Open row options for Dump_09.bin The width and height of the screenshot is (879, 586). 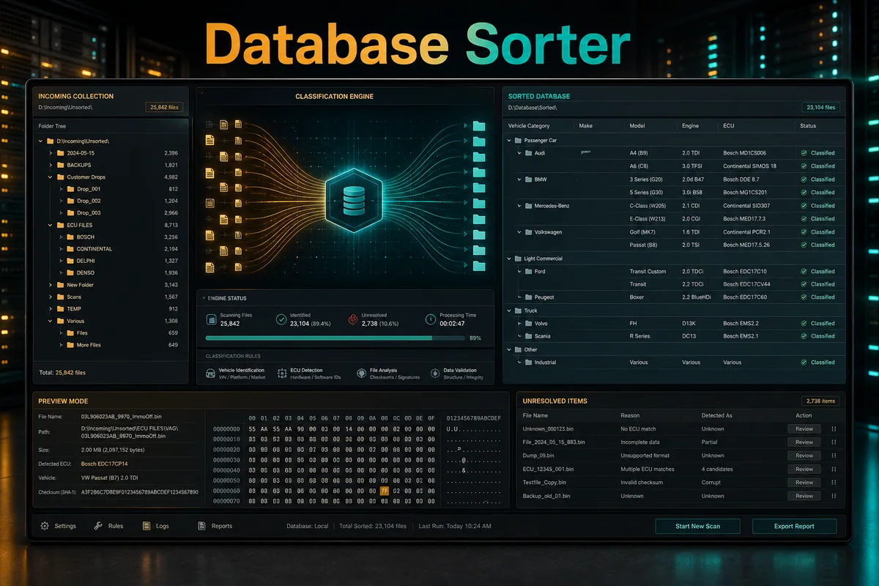click(834, 456)
